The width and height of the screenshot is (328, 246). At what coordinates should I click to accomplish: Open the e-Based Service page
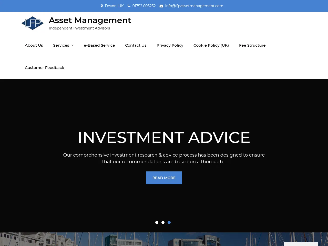[x=99, y=45]
